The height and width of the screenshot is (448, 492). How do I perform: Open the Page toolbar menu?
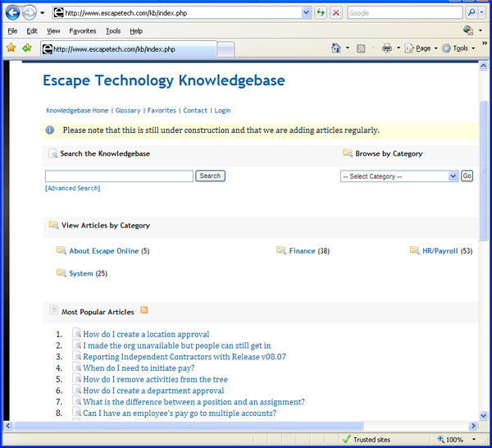click(421, 48)
